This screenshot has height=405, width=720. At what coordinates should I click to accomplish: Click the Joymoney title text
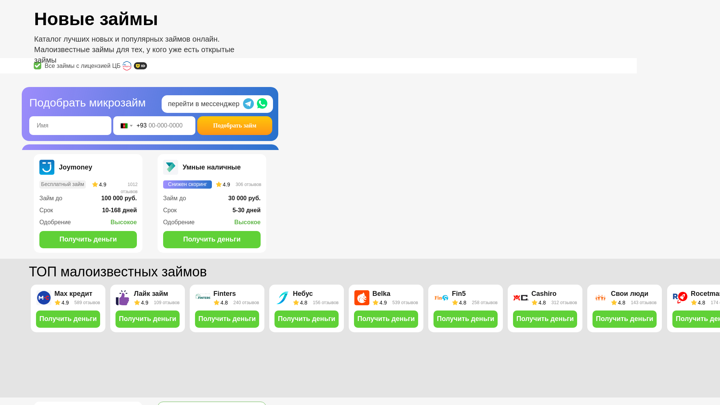(75, 167)
